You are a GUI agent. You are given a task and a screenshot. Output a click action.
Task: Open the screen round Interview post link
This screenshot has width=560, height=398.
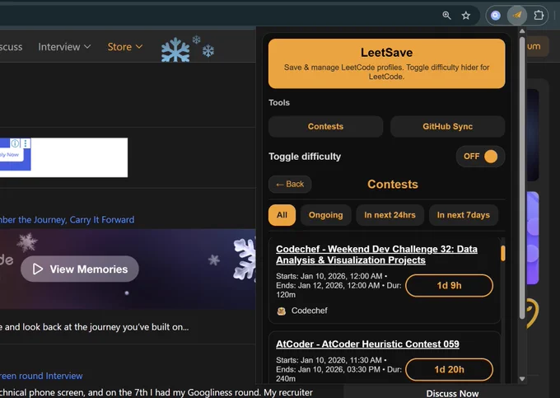pos(41,376)
